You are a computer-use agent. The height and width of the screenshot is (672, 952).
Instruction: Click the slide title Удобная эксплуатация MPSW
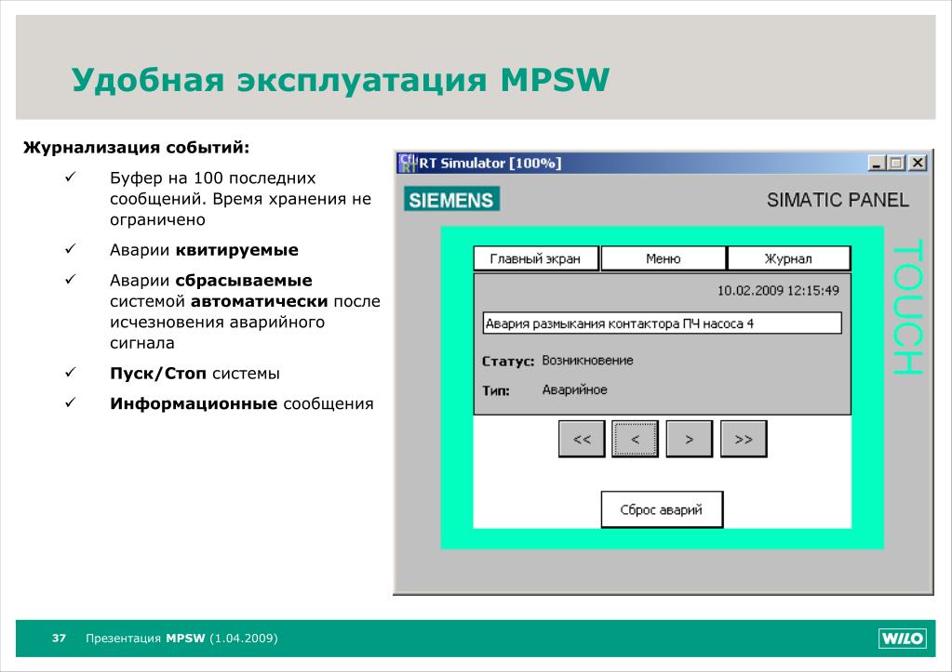pos(341,80)
